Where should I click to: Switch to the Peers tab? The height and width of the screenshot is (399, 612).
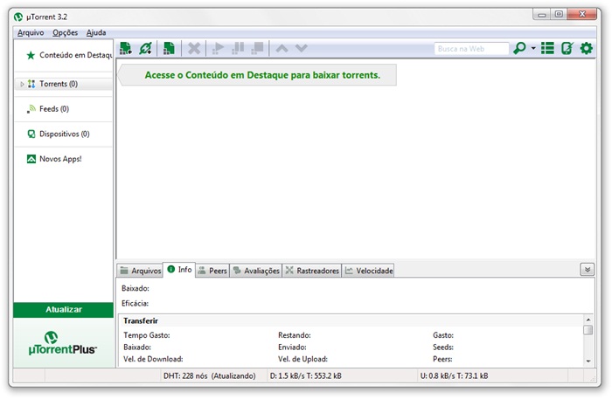point(212,271)
